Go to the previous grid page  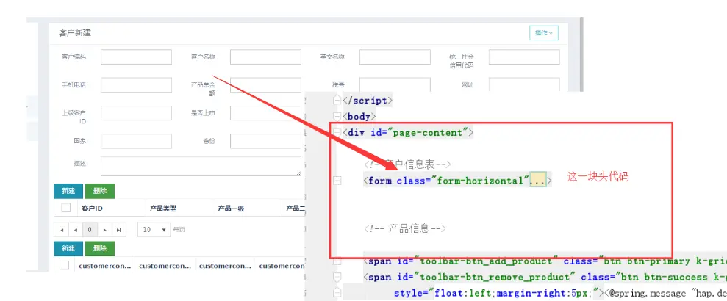[x=76, y=230]
